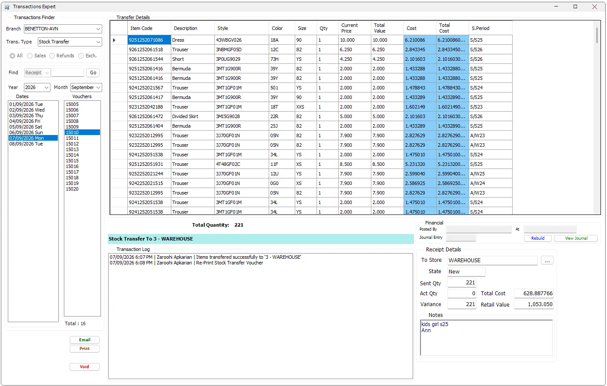The image size is (607, 386).
Task: Click the Email button
Action: [x=84, y=340]
